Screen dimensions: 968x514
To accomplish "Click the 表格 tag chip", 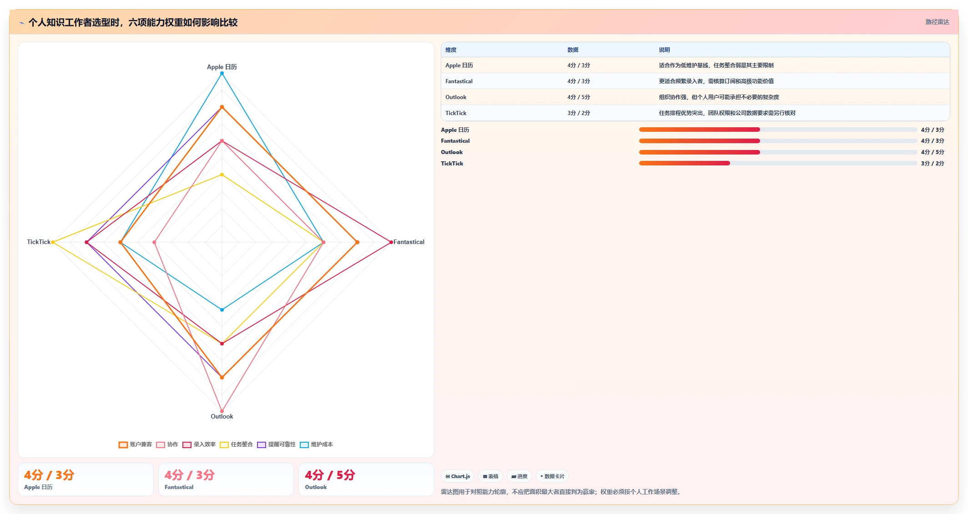I will pyautogui.click(x=490, y=476).
